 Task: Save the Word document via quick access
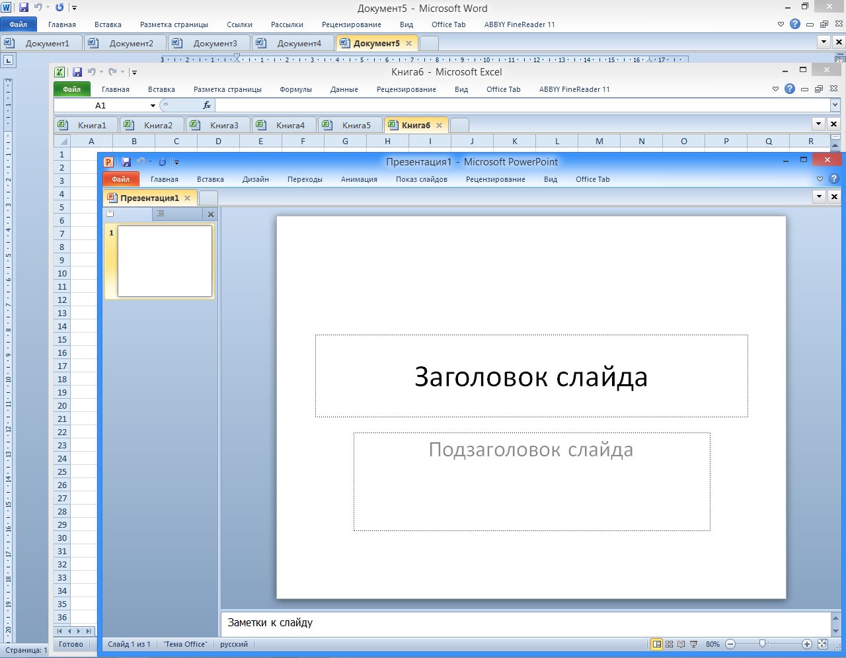click(x=24, y=7)
